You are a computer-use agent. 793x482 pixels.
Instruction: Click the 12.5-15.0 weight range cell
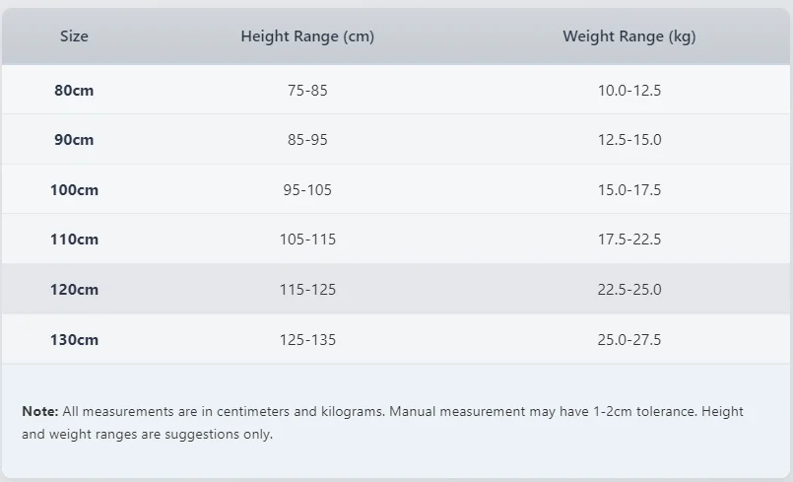pyautogui.click(x=629, y=140)
